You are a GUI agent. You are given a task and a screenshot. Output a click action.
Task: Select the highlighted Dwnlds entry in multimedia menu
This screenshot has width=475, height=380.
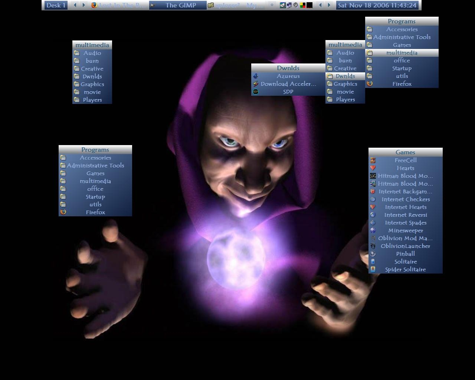tap(345, 76)
